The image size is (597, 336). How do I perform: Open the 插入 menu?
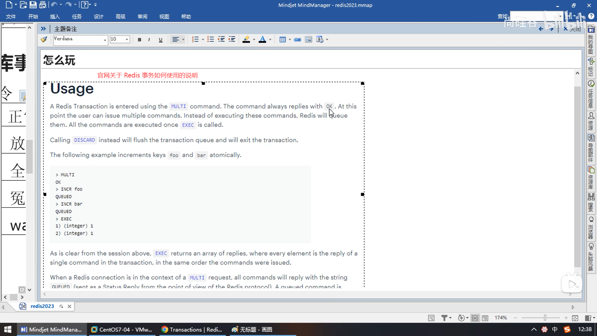(x=55, y=16)
